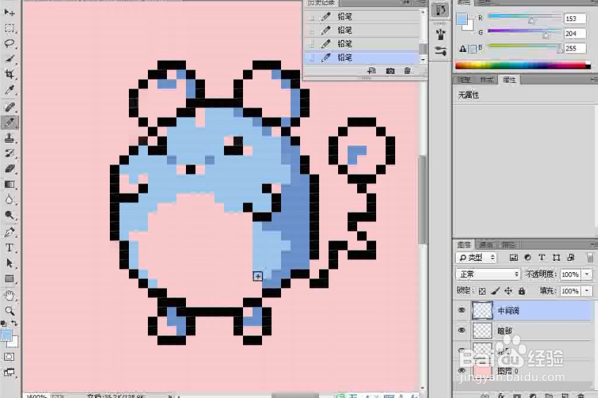Open the 填充 fill slider arrow
The width and height of the screenshot is (598, 398).
(x=587, y=291)
